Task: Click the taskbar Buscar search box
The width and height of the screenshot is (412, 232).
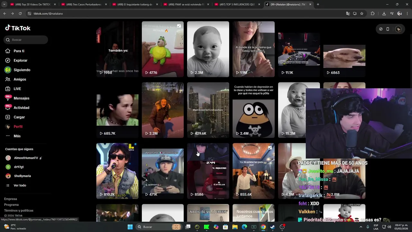Action: coord(159,227)
